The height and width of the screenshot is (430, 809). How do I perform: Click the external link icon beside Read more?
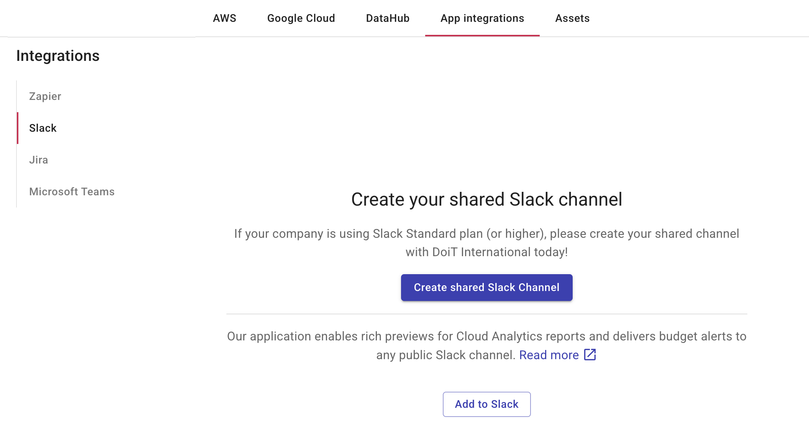pos(590,355)
